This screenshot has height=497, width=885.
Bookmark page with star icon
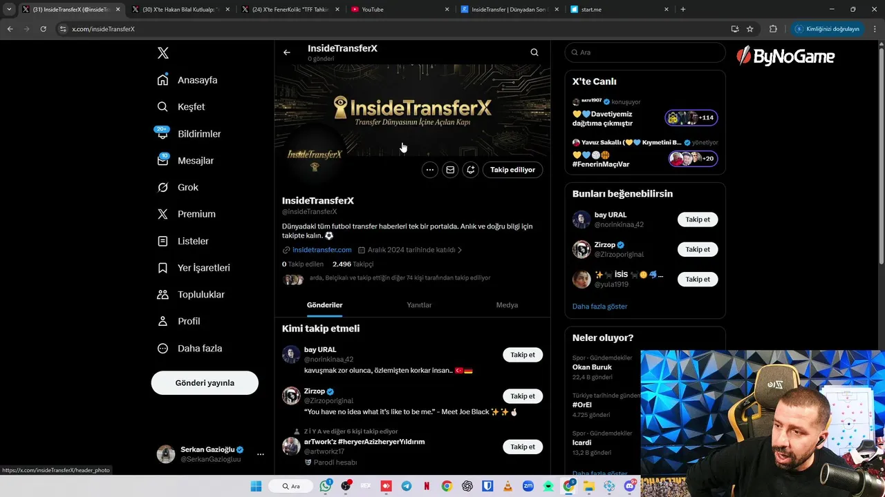pyautogui.click(x=750, y=29)
